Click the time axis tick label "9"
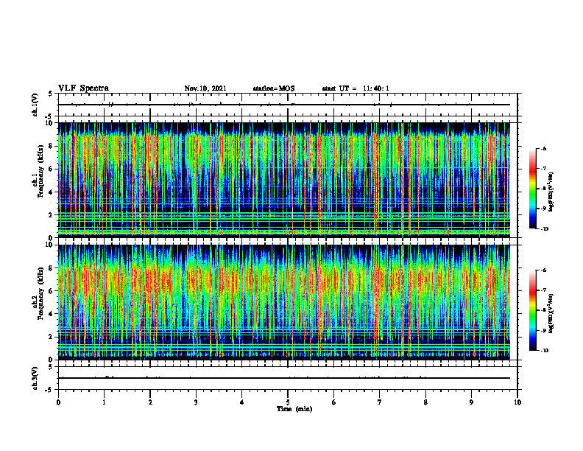Viewport: 583px width, 451px height. (x=471, y=402)
